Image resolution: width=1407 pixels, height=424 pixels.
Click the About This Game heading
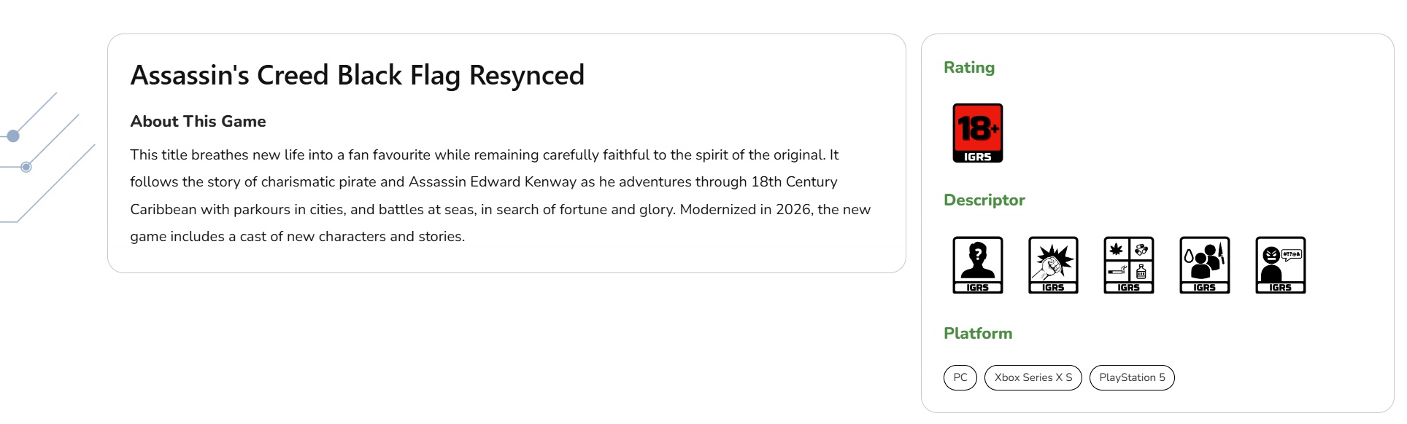198,122
